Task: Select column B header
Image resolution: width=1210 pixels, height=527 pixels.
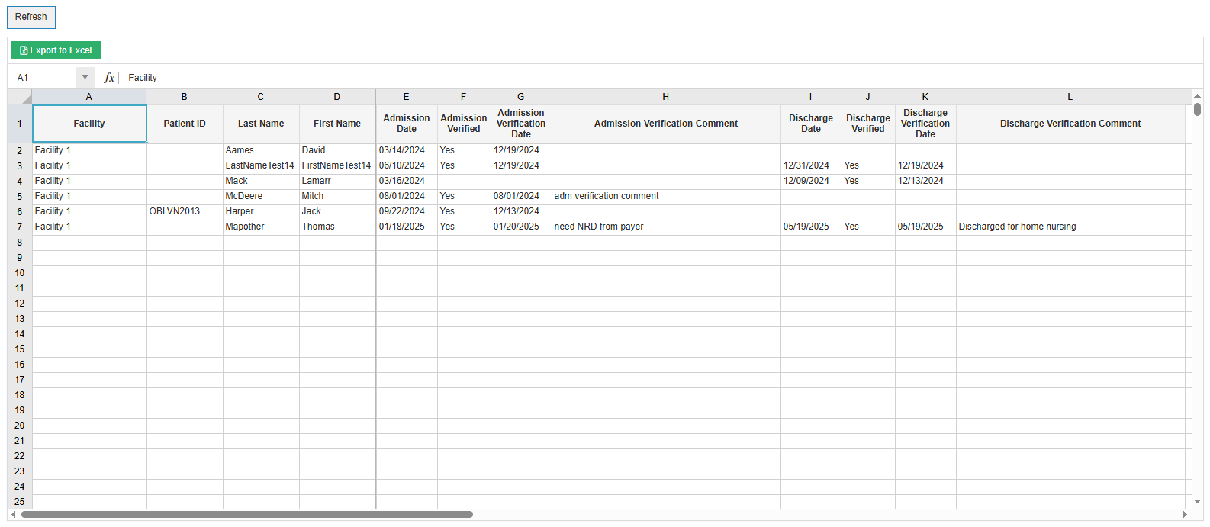Action: (x=185, y=97)
